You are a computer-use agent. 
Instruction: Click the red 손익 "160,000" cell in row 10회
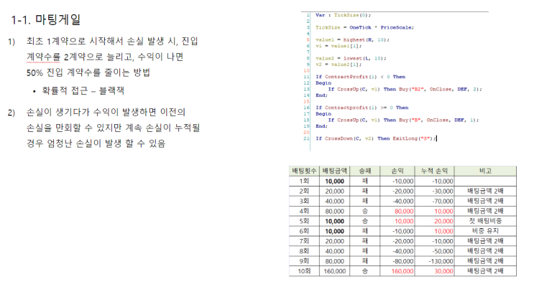click(397, 271)
